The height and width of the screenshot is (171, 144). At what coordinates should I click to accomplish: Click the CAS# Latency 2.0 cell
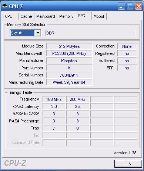[x=54, y=106]
